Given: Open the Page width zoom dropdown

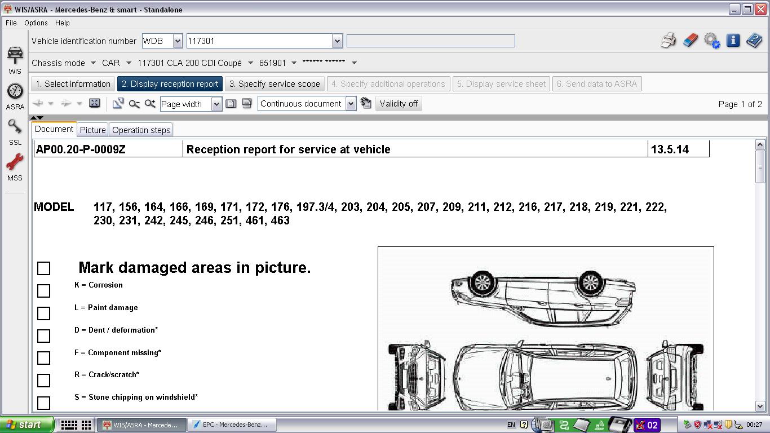Looking at the screenshot, I should click(x=216, y=104).
